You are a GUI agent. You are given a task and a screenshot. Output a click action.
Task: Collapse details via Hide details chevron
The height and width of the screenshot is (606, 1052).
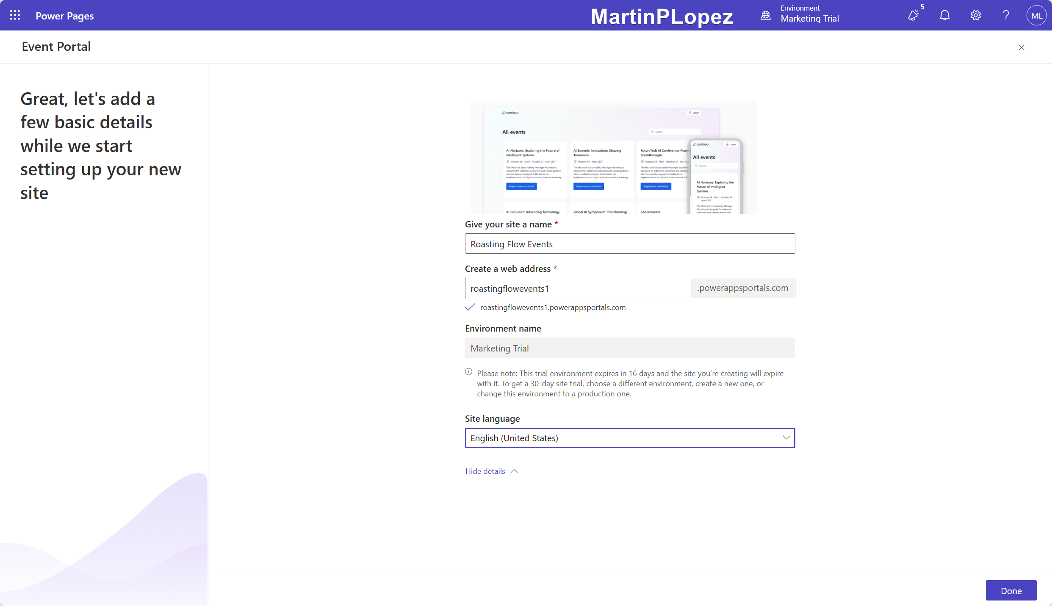point(514,471)
